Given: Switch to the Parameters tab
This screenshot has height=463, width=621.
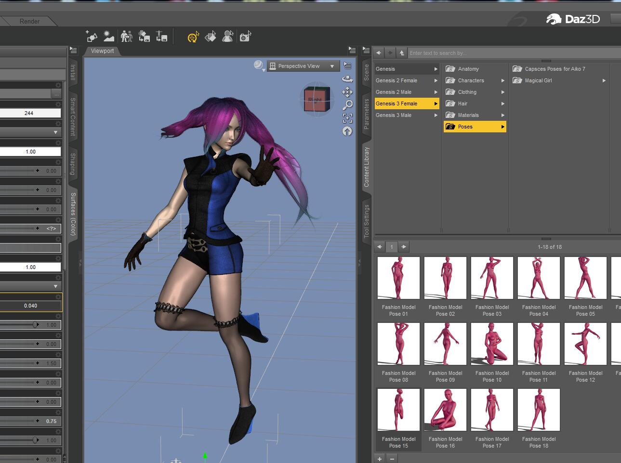Looking at the screenshot, I should (366, 114).
